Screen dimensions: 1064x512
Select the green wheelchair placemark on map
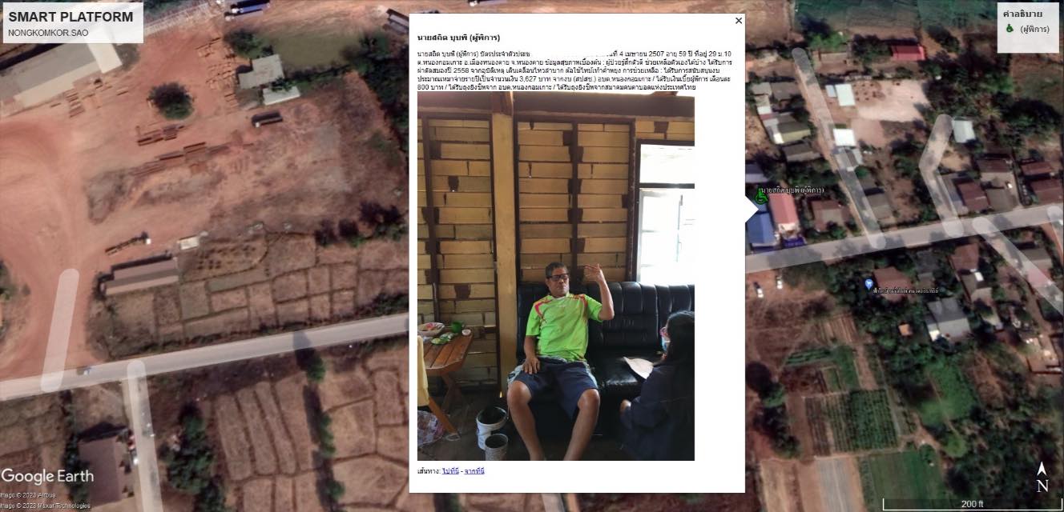click(x=762, y=193)
